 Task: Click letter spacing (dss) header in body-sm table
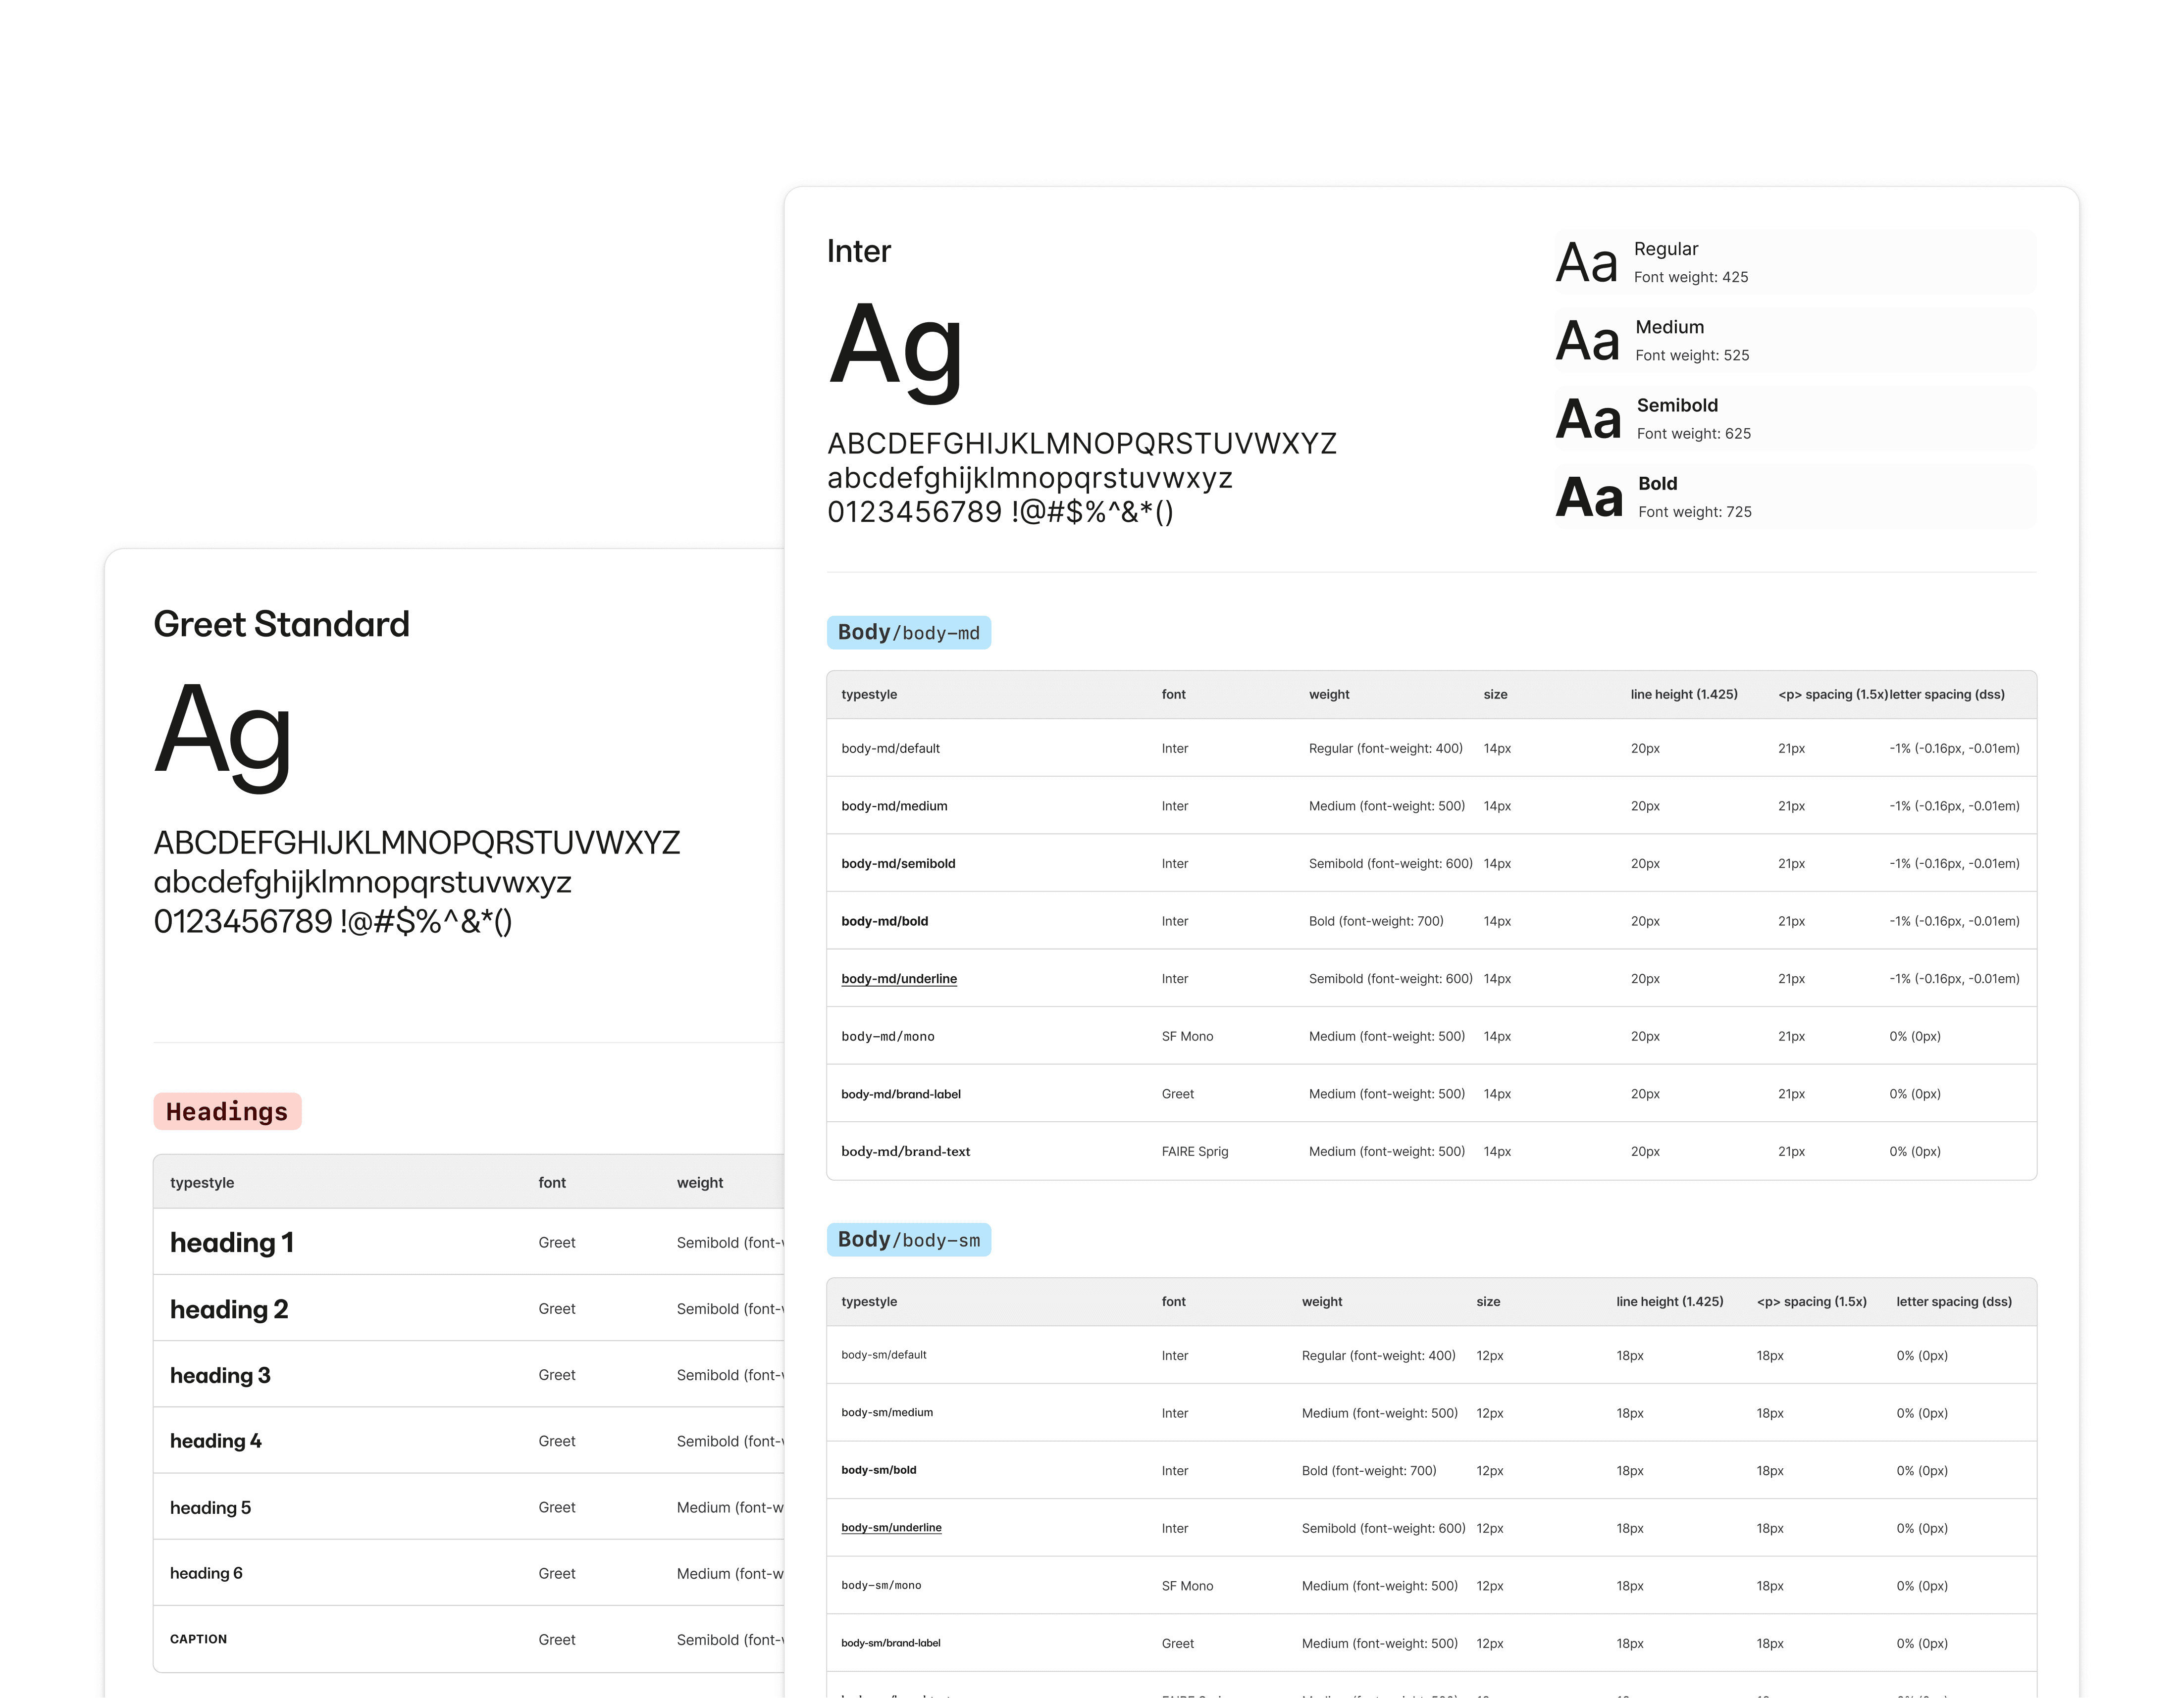[x=1954, y=1301]
